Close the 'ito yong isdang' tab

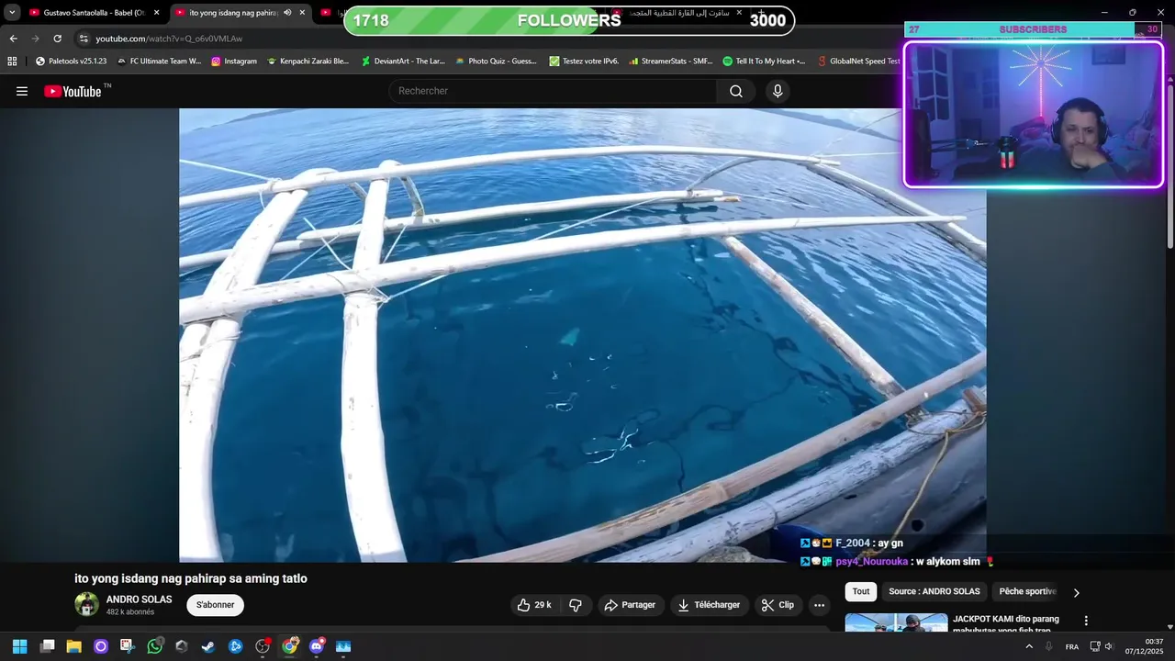pyautogui.click(x=302, y=13)
